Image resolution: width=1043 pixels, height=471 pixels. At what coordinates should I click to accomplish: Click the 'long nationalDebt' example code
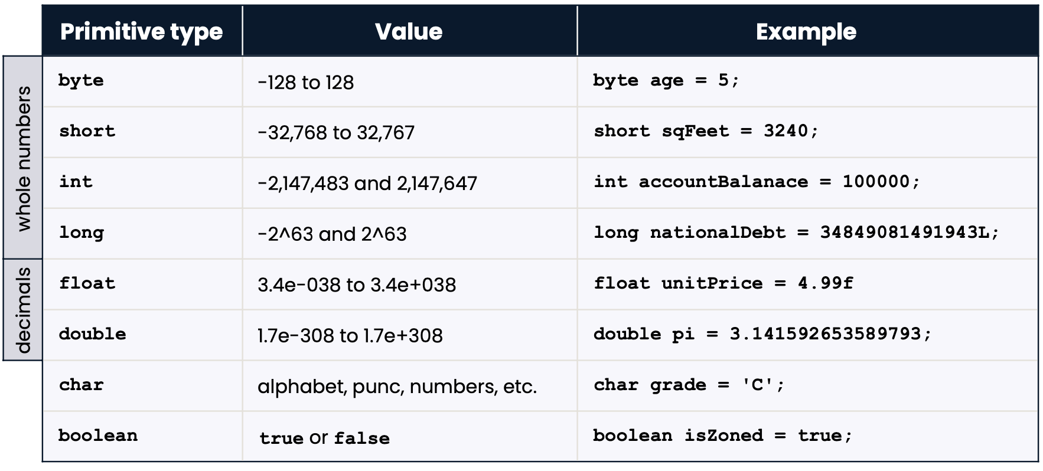pos(796,233)
